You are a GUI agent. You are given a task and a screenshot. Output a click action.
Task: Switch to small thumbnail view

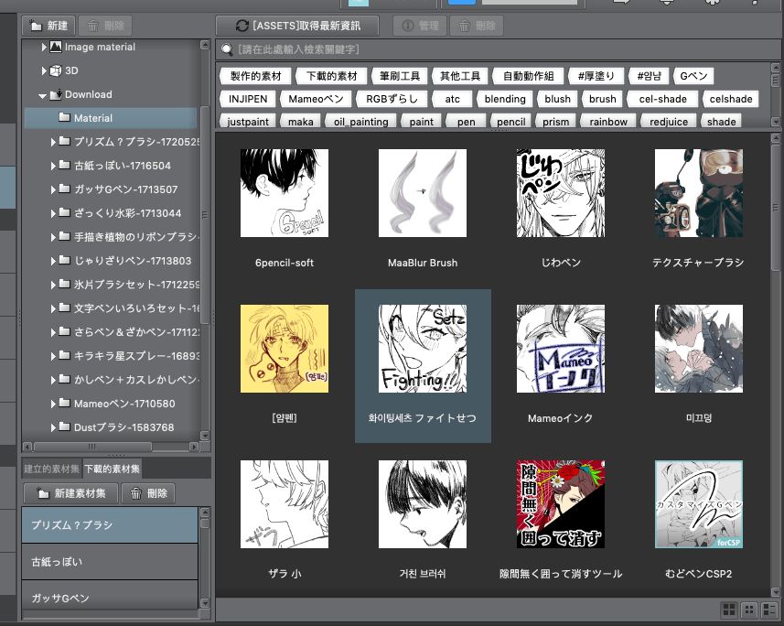[748, 609]
